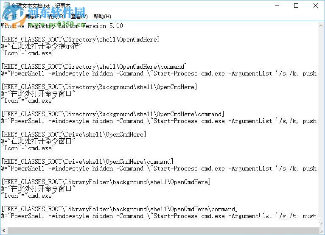The image size is (325, 235).
Task: Click the line [HKEY_CLASSES_ROOT\LibraryFolder\background\shell\OpenCmdHere]
Action: tap(106, 182)
